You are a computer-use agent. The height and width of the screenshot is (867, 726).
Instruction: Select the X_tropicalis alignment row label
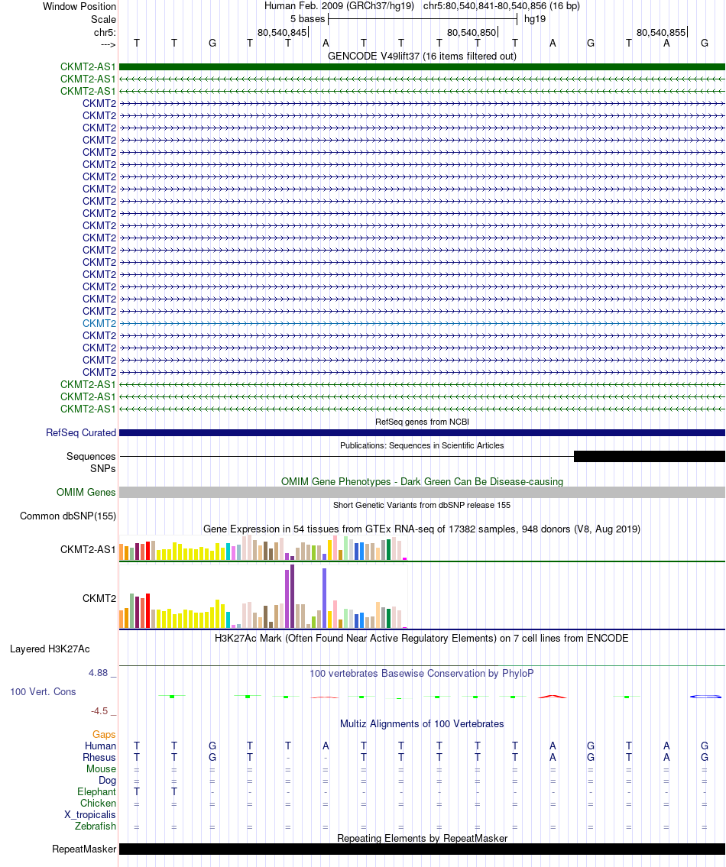pos(90,816)
